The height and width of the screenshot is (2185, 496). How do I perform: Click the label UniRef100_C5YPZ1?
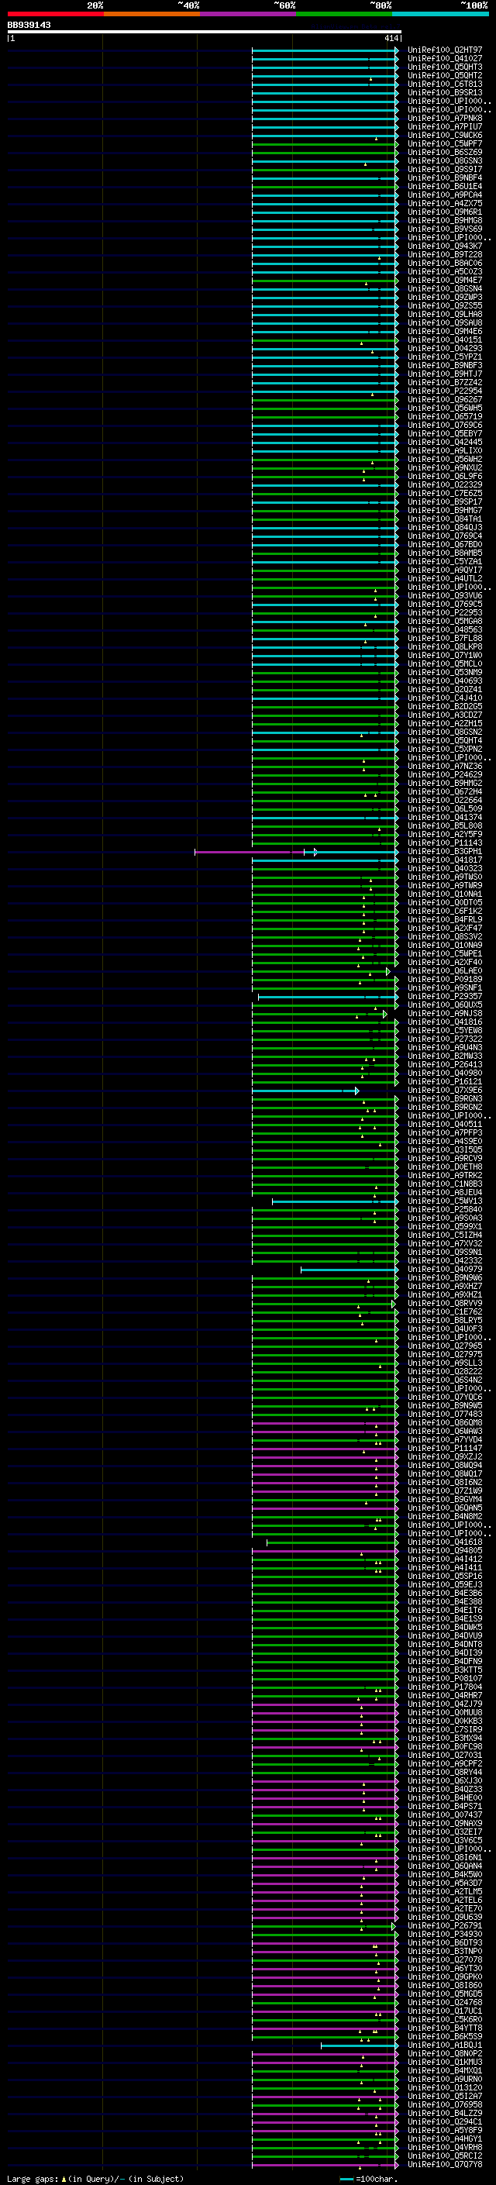444,357
